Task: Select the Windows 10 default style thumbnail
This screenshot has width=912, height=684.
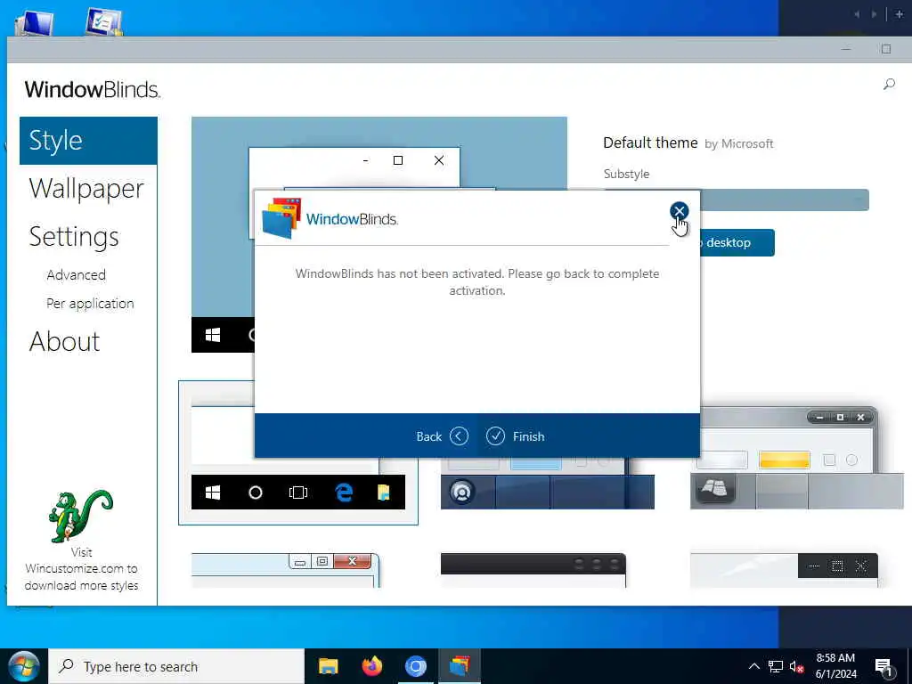Action: 298,453
